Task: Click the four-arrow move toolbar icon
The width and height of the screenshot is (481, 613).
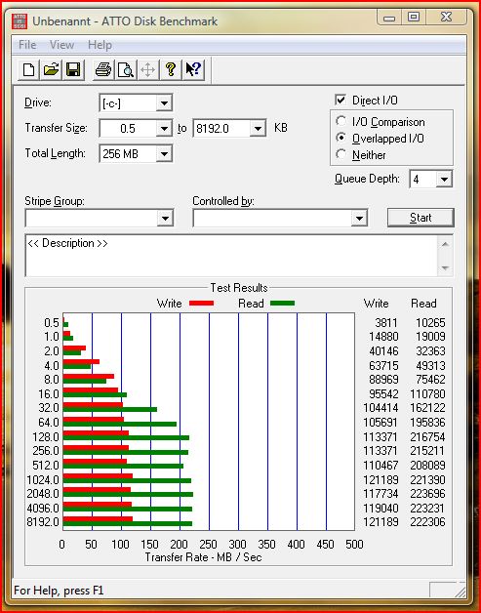Action: pos(148,70)
